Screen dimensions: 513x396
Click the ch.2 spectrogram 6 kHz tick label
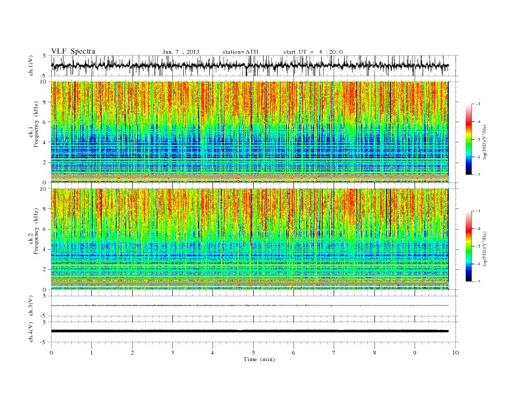coord(45,229)
